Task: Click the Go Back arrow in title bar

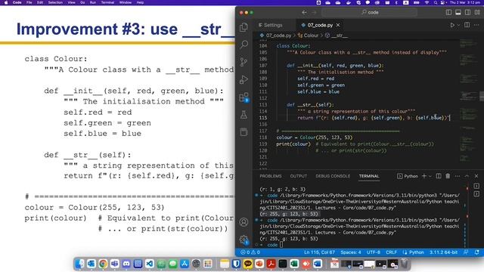Action: [x=304, y=12]
